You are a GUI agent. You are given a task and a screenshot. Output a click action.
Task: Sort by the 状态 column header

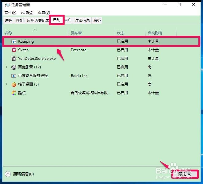coord(121,33)
